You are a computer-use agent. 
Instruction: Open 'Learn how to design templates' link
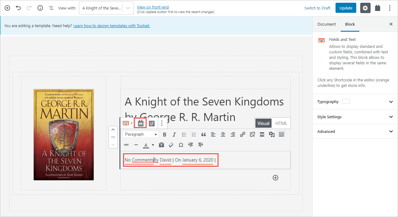click(x=112, y=26)
